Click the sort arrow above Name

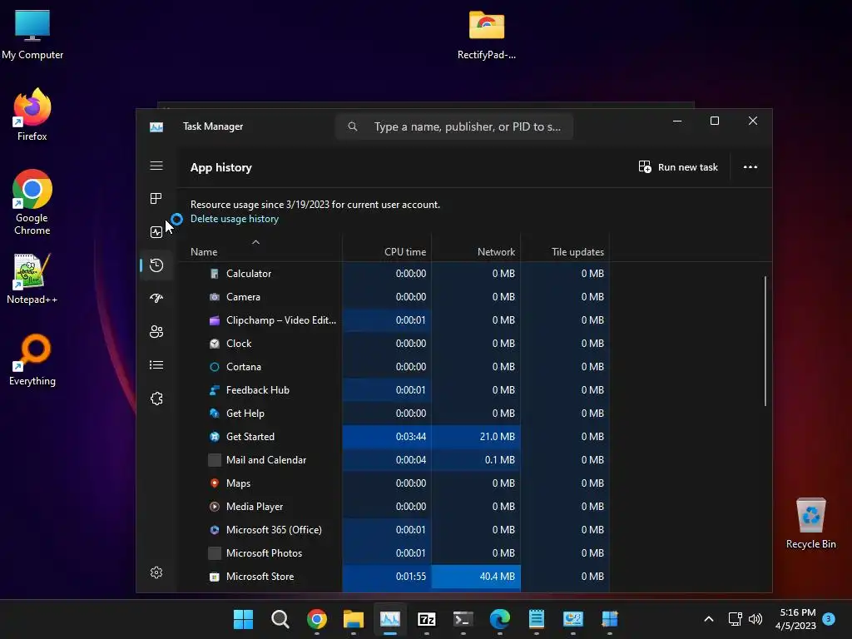tap(255, 242)
